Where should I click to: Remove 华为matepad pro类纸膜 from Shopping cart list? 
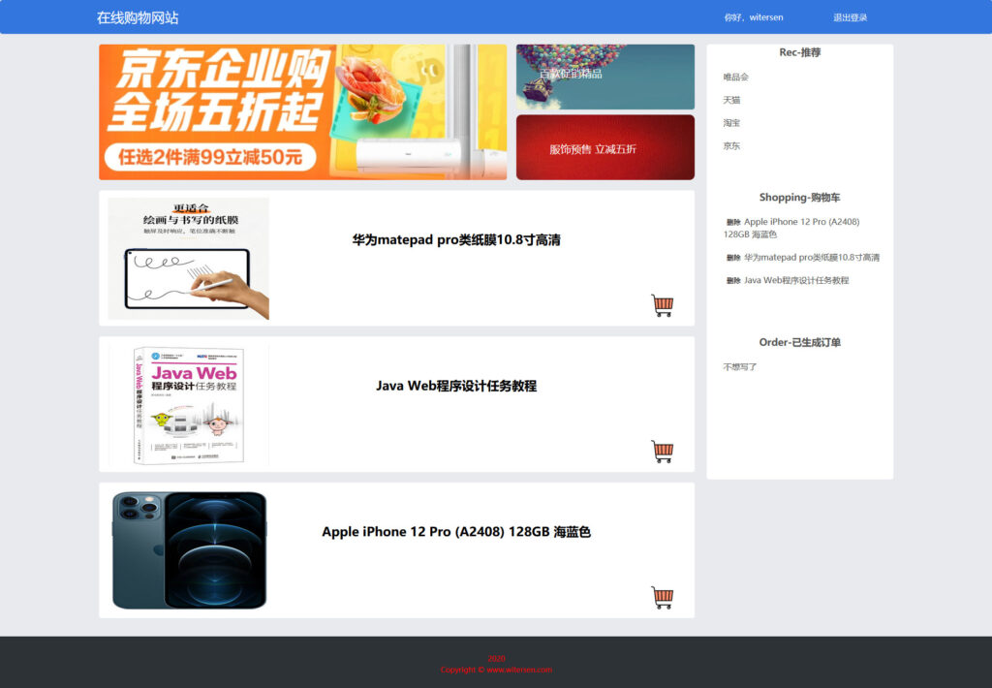[733, 258]
